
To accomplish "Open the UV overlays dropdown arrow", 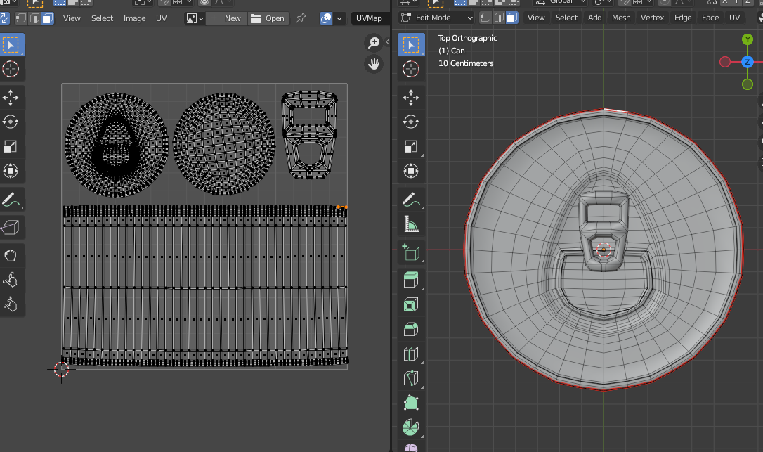I will (x=341, y=18).
